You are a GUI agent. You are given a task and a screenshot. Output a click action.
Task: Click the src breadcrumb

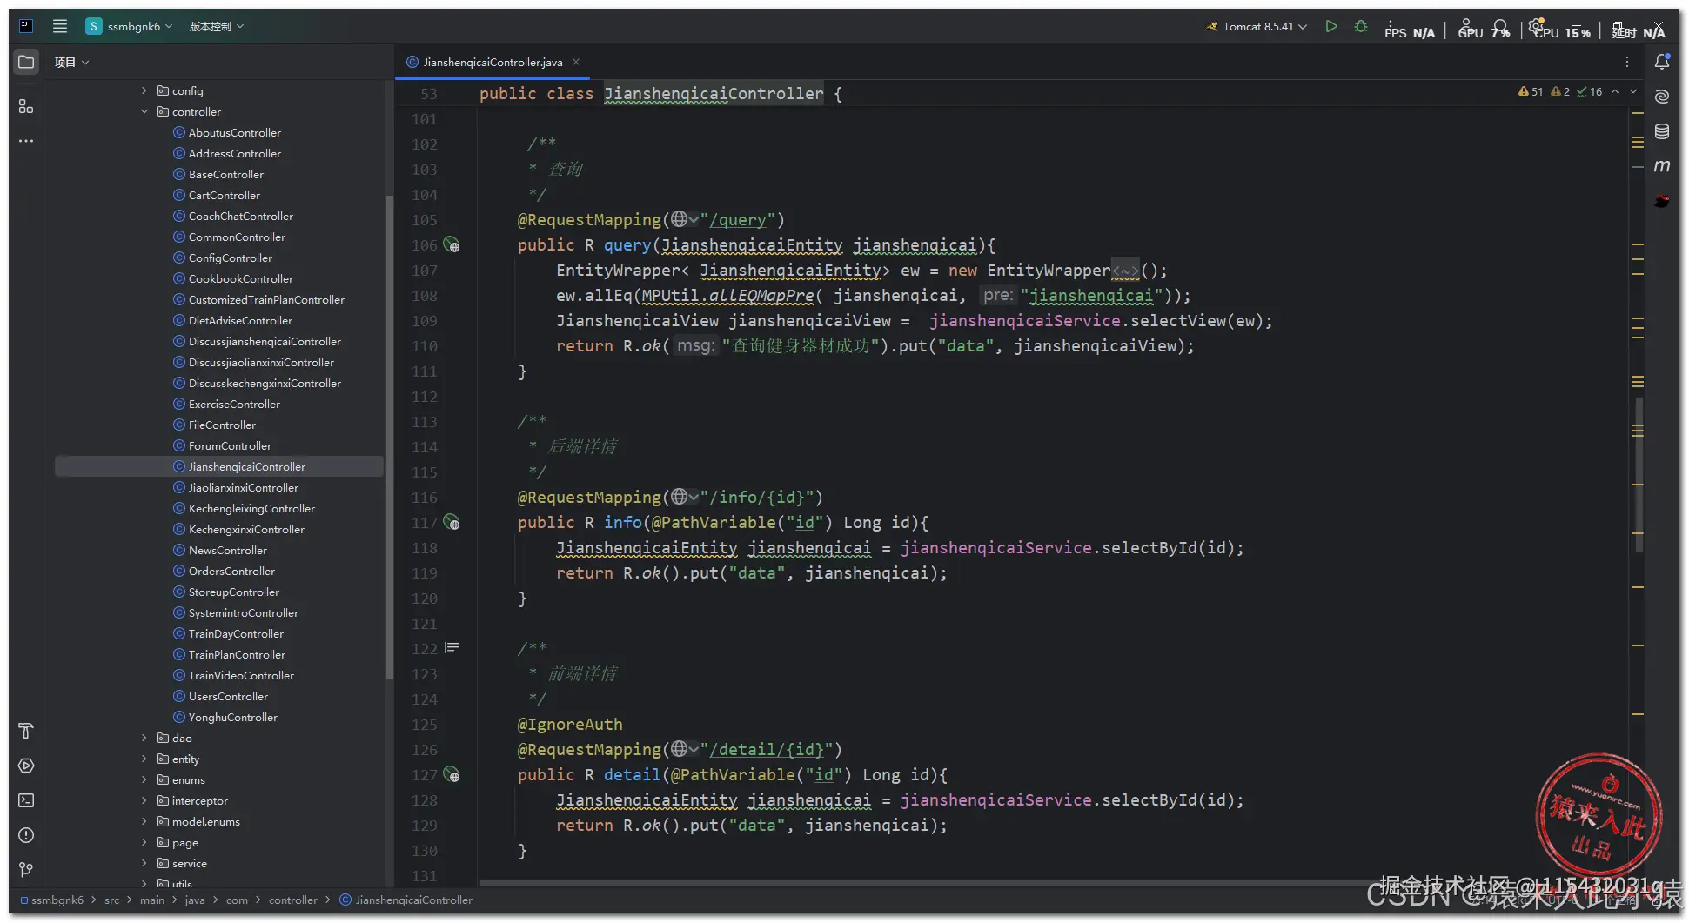(x=111, y=900)
